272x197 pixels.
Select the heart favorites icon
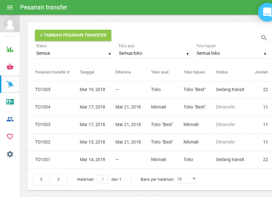coord(10,136)
